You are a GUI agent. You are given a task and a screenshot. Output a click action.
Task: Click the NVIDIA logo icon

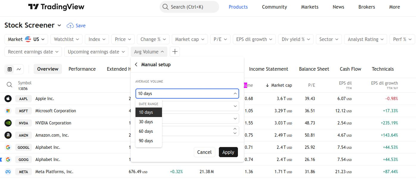(8, 123)
